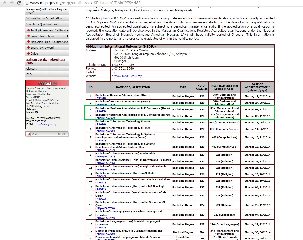
Task: Click red arrow icon beside Private Institutions
Action: [x=29, y=36]
